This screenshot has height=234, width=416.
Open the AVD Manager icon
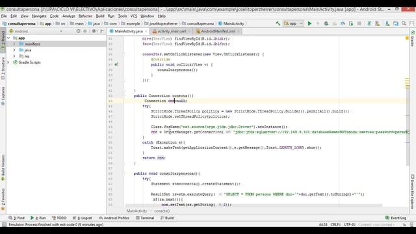pos(377,23)
